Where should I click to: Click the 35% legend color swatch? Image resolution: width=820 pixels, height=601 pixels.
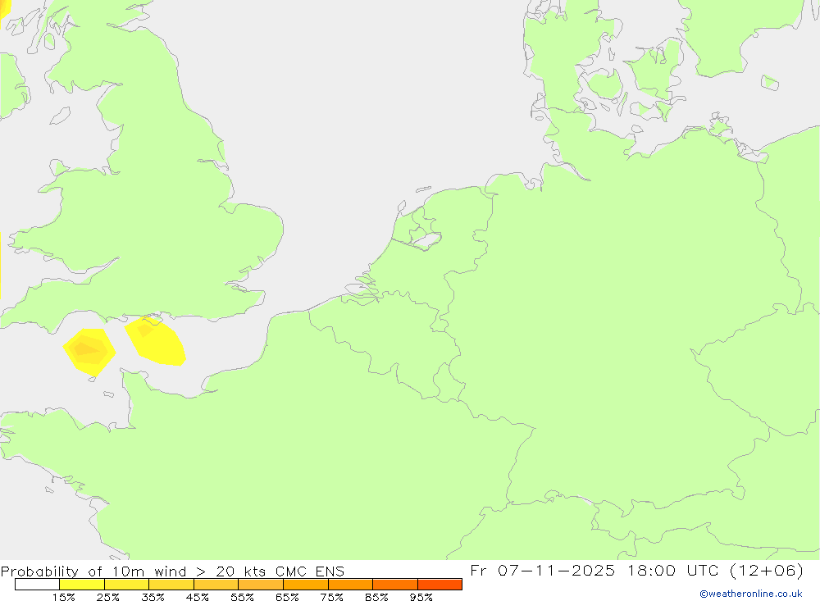tap(171, 584)
